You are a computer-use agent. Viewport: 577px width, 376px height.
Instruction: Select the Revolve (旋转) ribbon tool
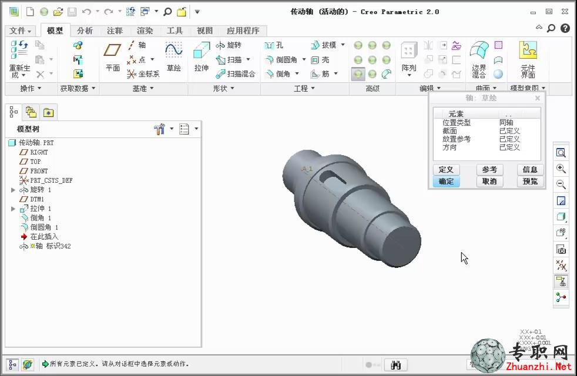229,45
